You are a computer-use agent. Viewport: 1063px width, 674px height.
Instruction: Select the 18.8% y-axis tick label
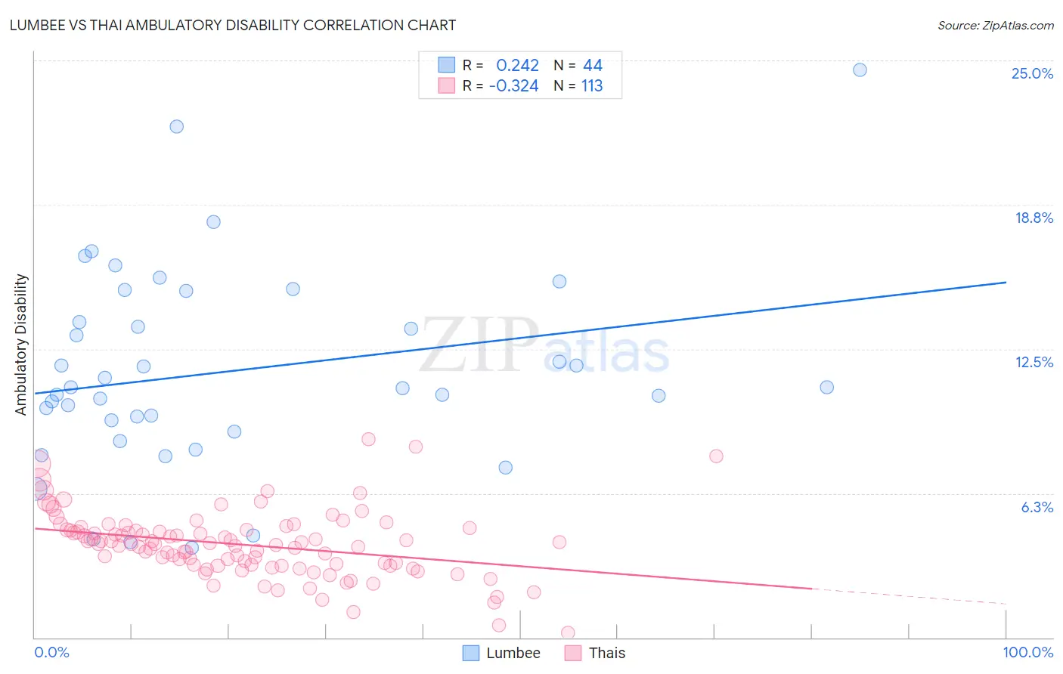coord(1034,218)
